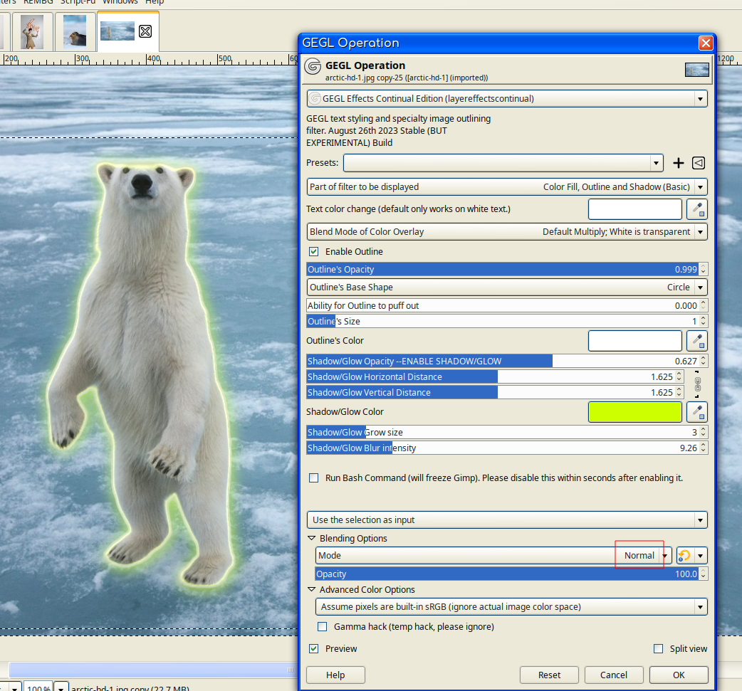This screenshot has height=691, width=742.
Task: Toggle the Enable Outline checkbox
Action: pyautogui.click(x=314, y=252)
